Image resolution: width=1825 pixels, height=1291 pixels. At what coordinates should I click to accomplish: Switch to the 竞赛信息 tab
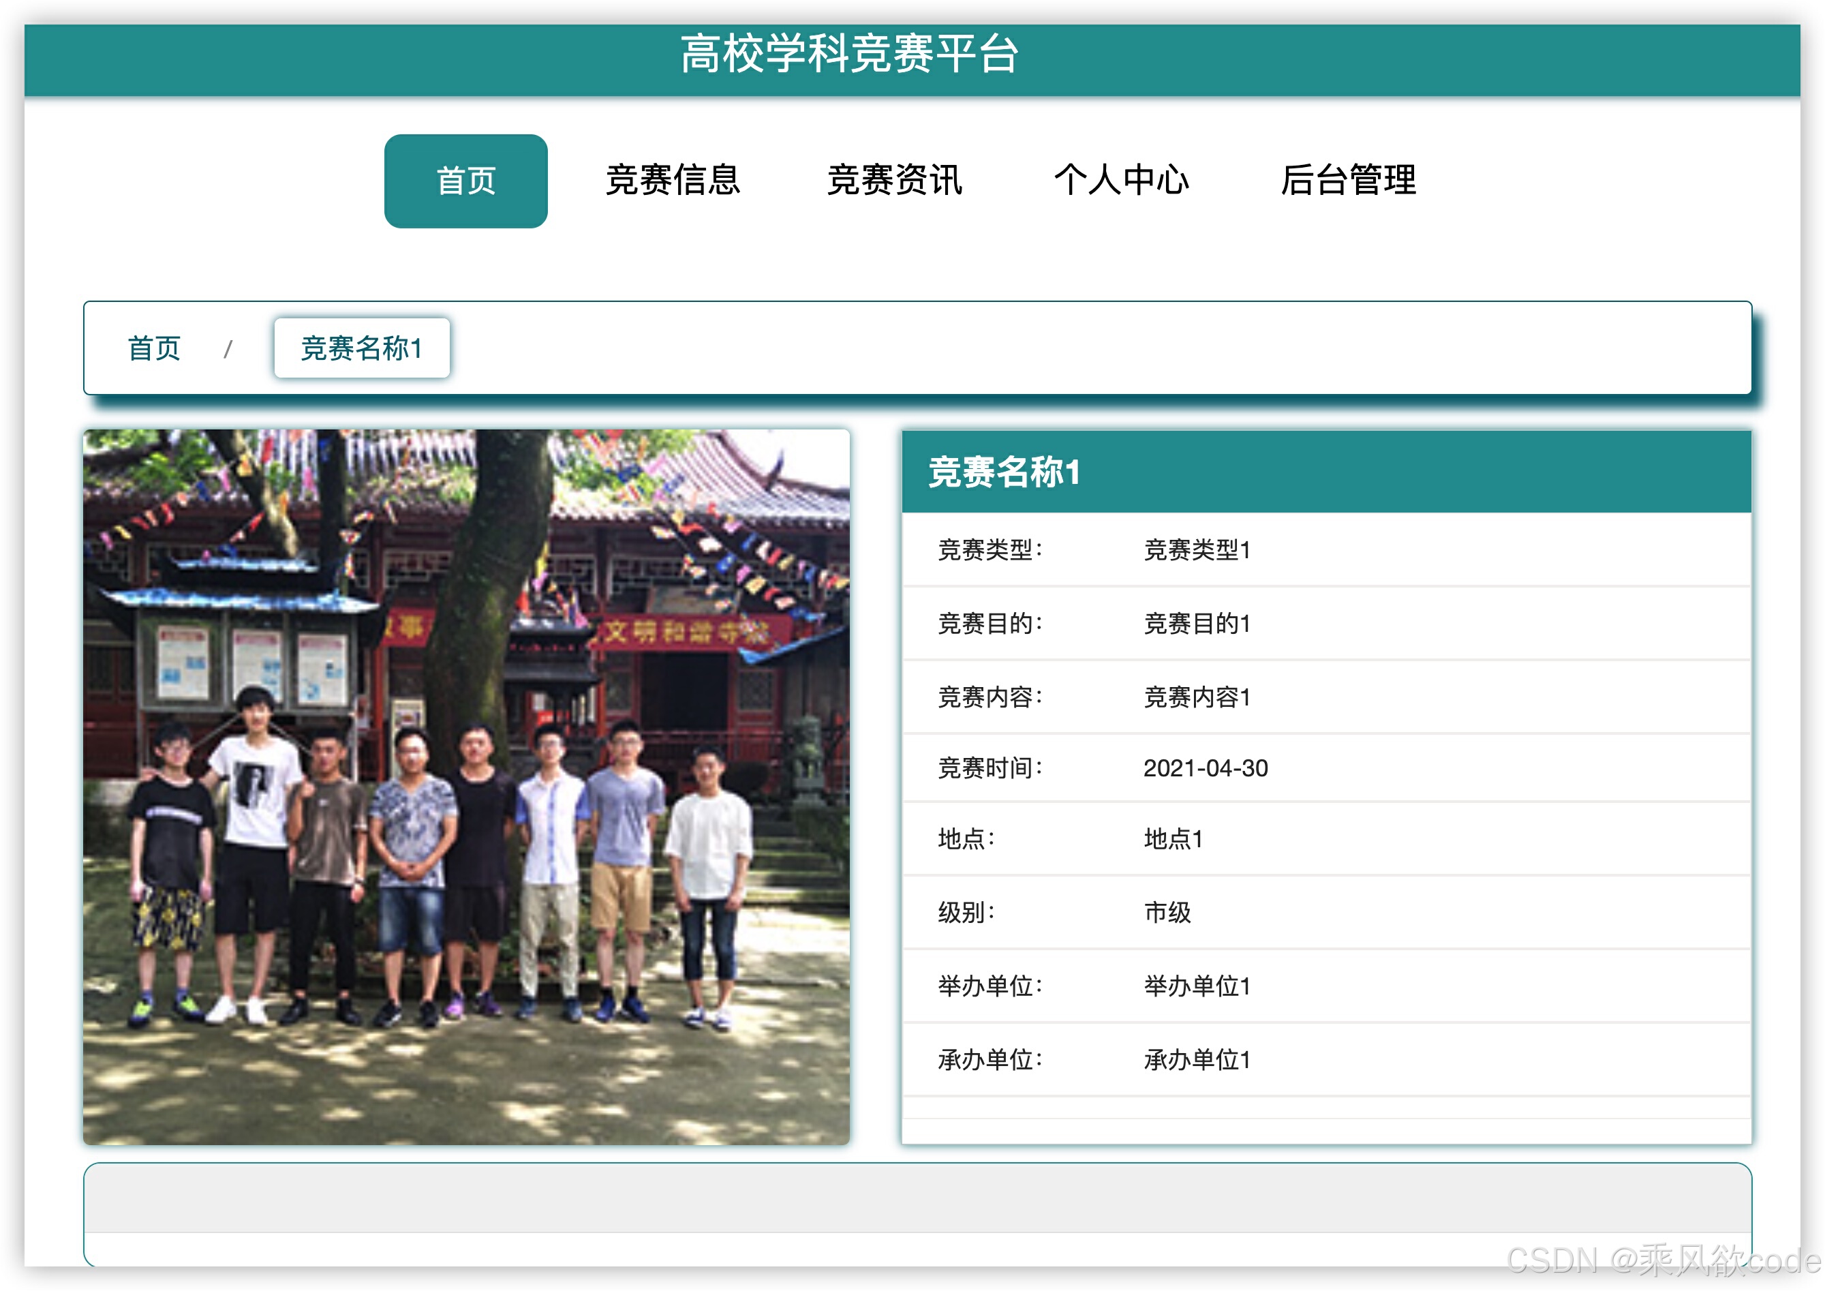[673, 181]
